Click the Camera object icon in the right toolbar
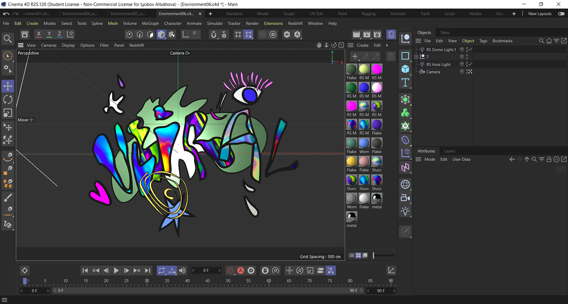This screenshot has height=304, width=568. (405, 198)
